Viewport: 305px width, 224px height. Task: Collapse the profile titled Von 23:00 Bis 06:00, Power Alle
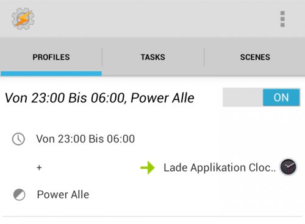[x=99, y=98]
